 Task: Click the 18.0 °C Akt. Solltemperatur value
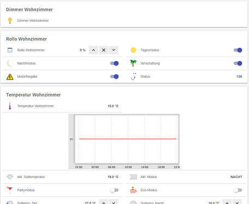point(113,177)
